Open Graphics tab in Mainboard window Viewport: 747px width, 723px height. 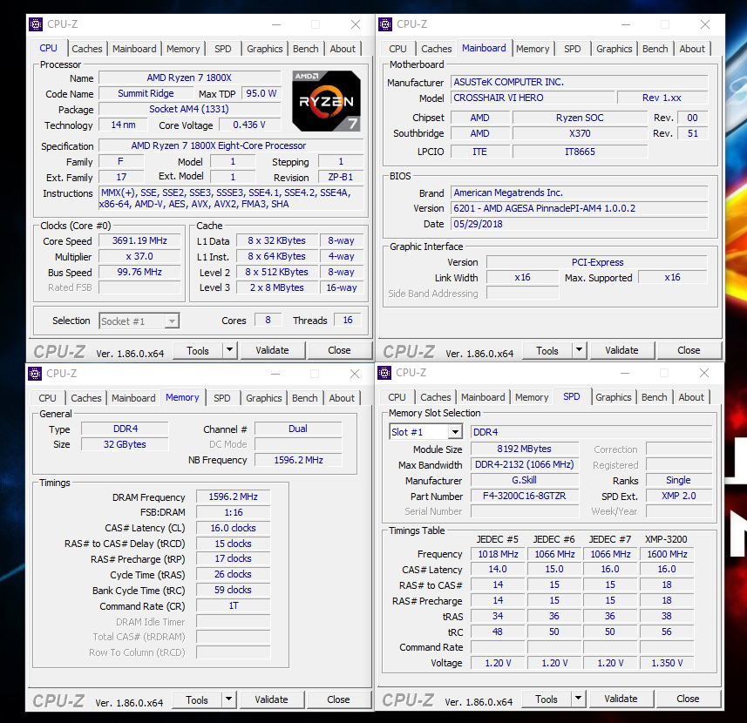615,49
